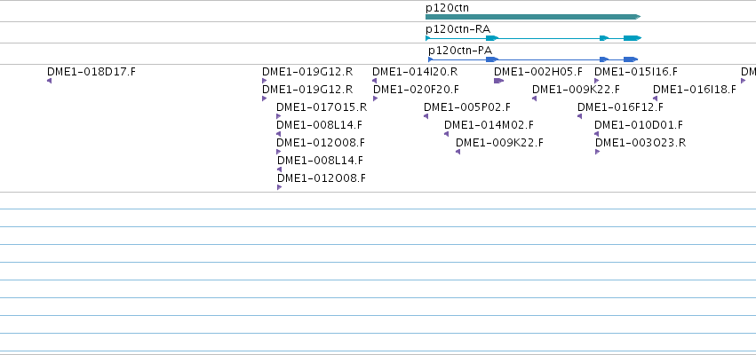Click the DME1-017O15.R feature label
756x355 pixels.
pos(322,107)
